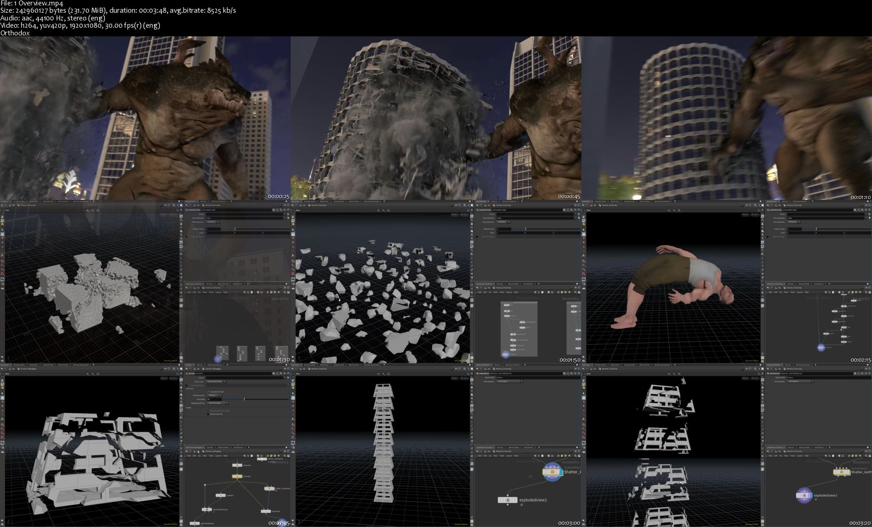Open Weighting Method dropdown in 00:02:35 frame
Screen dimensions: 872x527
[216, 403]
